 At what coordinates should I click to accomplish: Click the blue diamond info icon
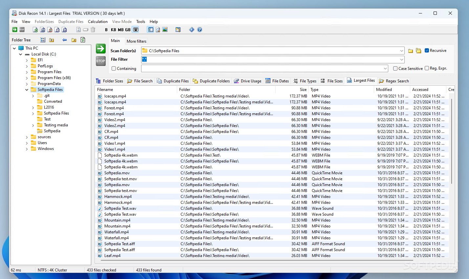tap(192, 30)
